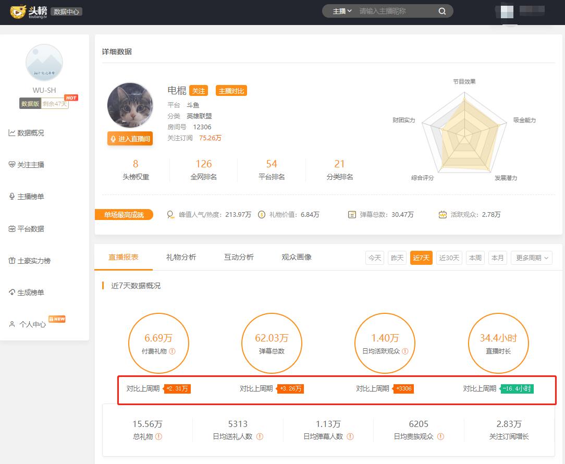
Task: Expand the 更多周期 period dropdown
Action: [x=531, y=258]
